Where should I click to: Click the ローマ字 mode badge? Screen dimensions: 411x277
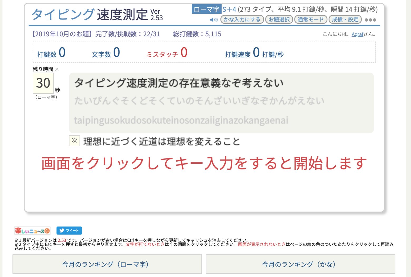click(x=206, y=9)
